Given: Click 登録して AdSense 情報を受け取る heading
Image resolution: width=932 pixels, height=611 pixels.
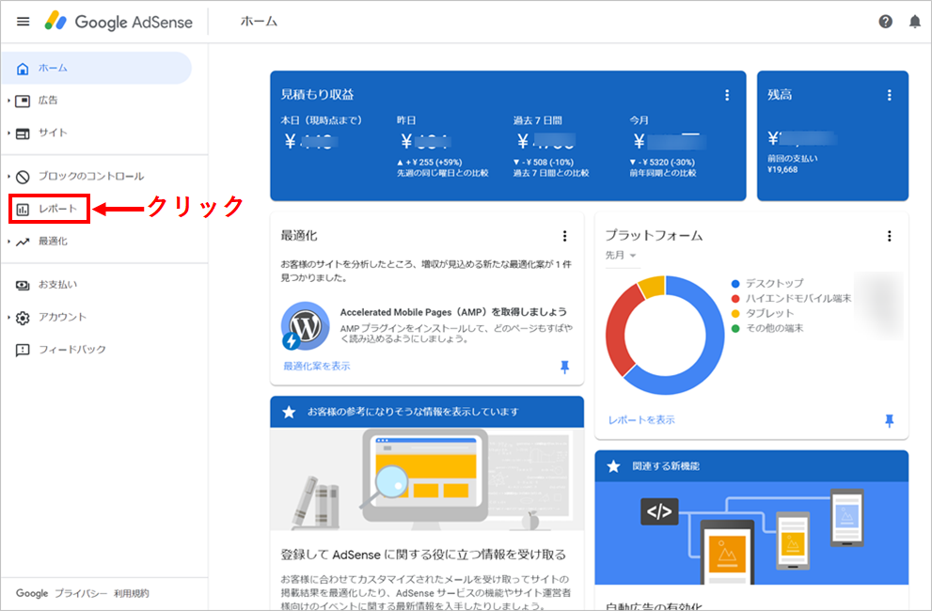Looking at the screenshot, I should (423, 555).
